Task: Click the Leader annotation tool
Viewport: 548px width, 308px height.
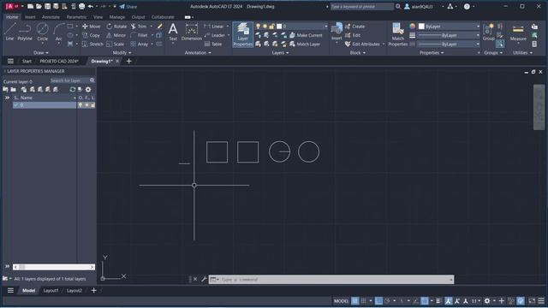Action: [214, 35]
